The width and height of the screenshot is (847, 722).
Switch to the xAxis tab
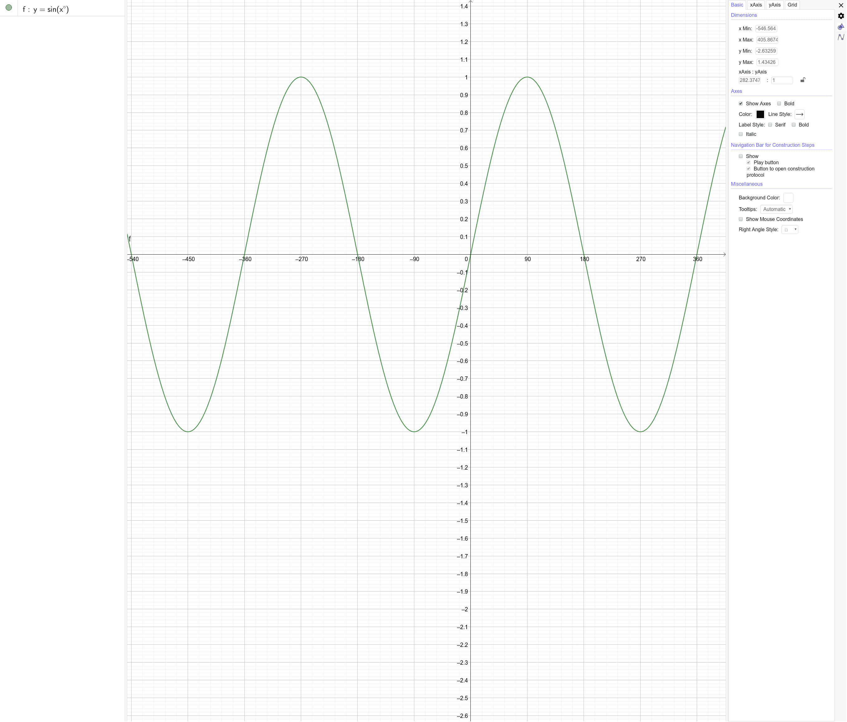756,5
